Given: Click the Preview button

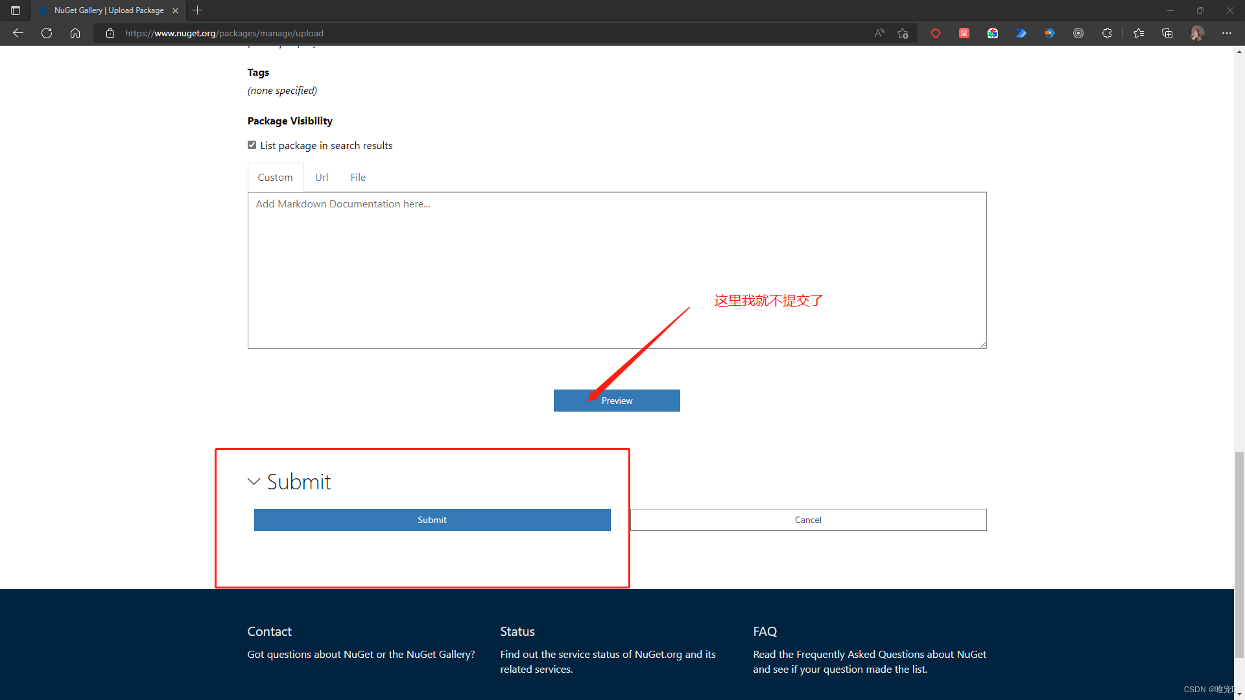Looking at the screenshot, I should pos(617,401).
